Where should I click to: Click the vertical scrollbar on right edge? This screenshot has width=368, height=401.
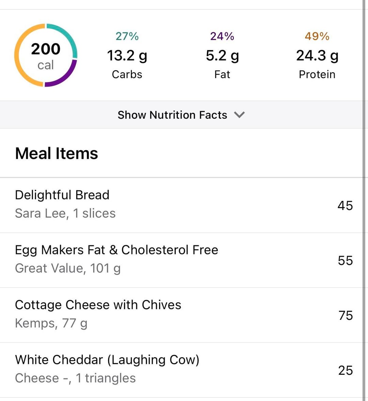coord(364,205)
